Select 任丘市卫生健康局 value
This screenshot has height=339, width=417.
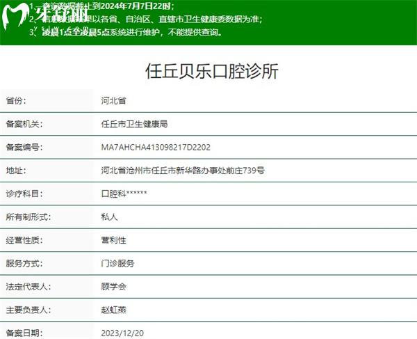(x=134, y=124)
